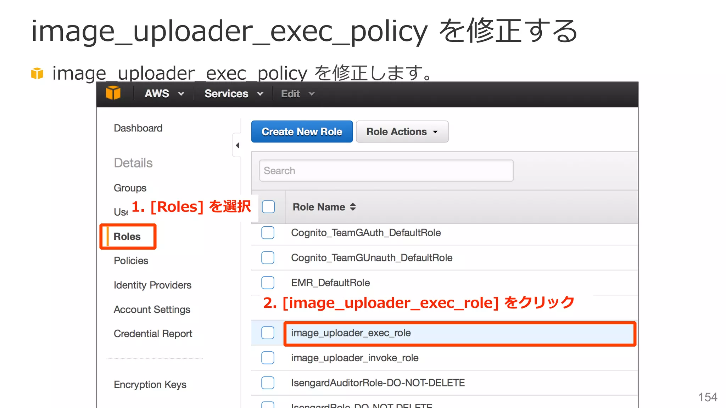
Task: Click the AWS cube logo icon
Action: pos(113,93)
